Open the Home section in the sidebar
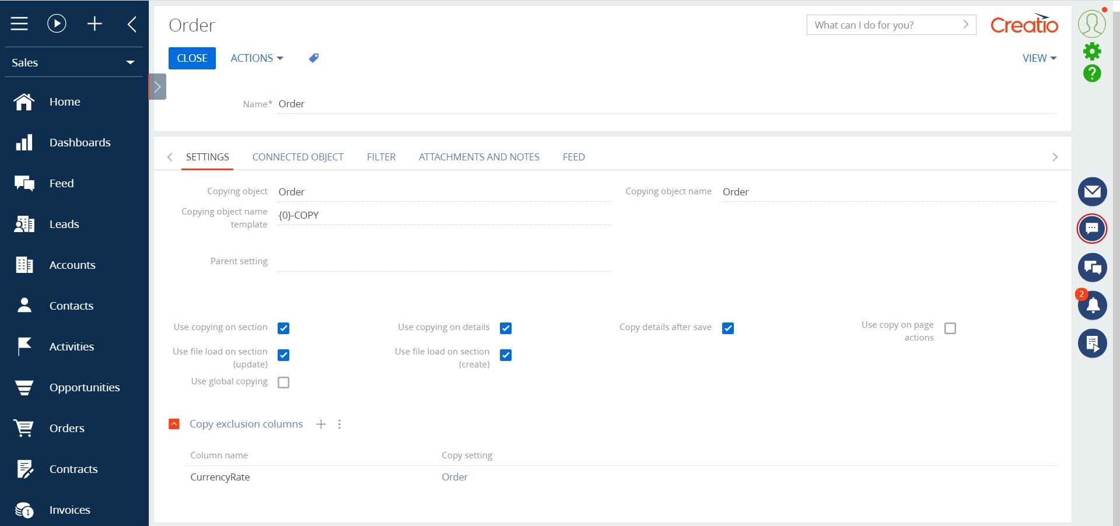 tap(64, 101)
